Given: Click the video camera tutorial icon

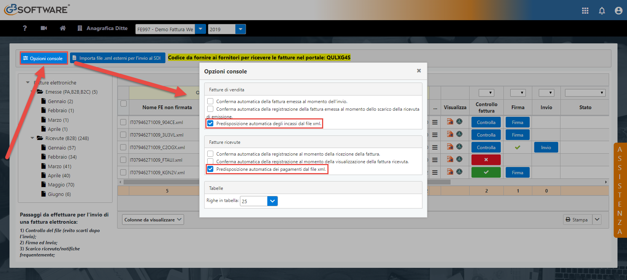Looking at the screenshot, I should coord(44,28).
